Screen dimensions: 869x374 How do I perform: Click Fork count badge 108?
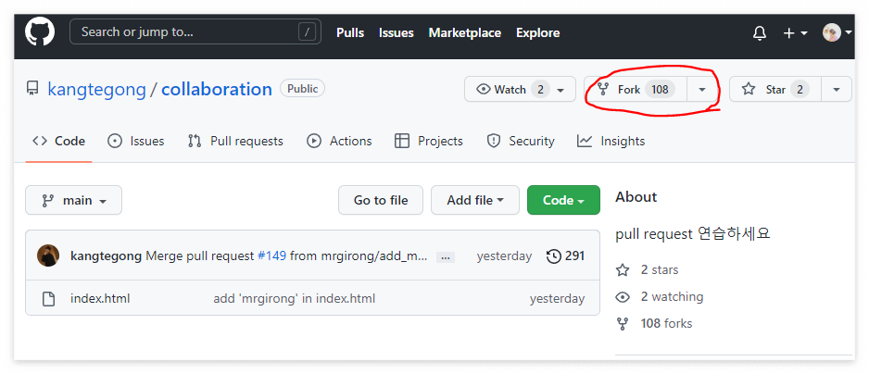pos(660,89)
